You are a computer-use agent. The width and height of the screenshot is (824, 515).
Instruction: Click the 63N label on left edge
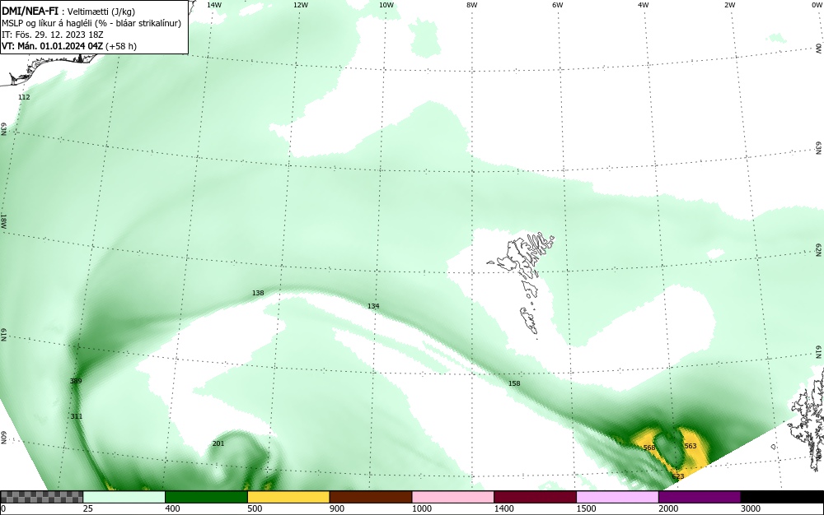click(x=3, y=129)
